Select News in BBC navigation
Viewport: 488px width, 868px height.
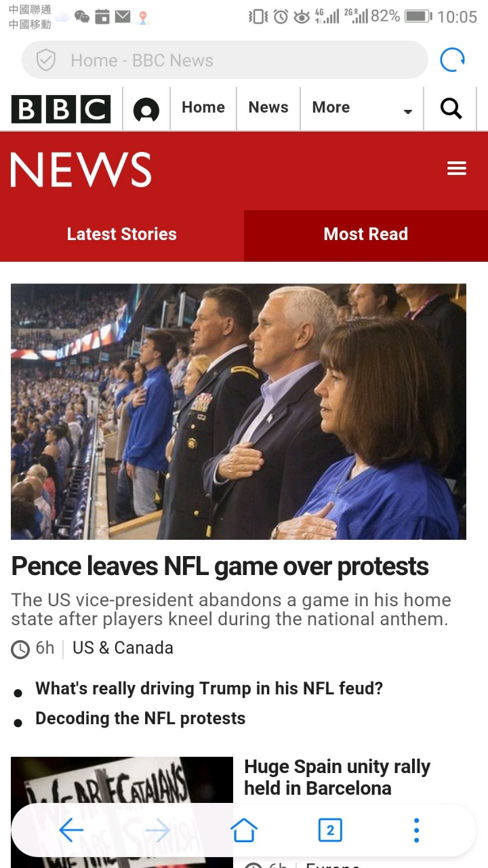click(x=268, y=107)
